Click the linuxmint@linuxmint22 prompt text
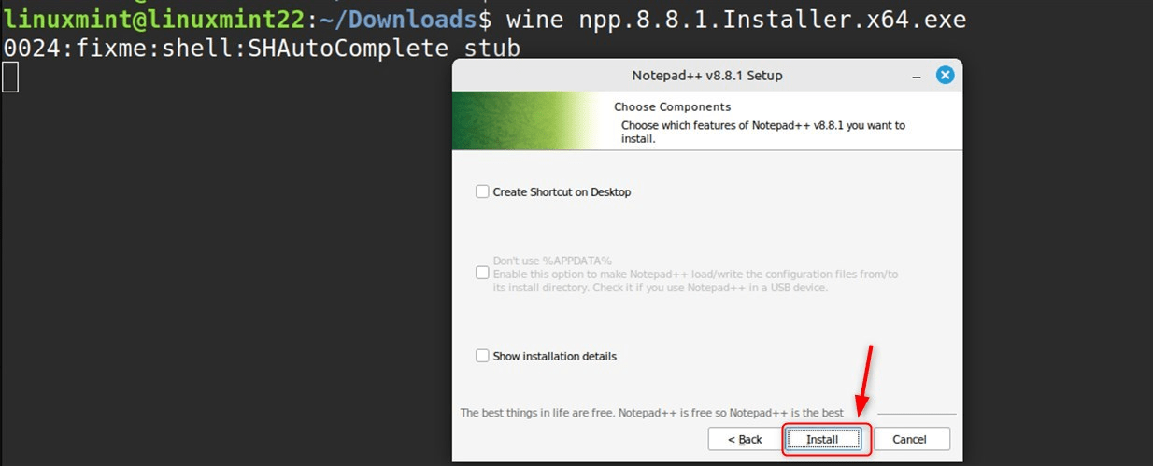 (x=154, y=19)
